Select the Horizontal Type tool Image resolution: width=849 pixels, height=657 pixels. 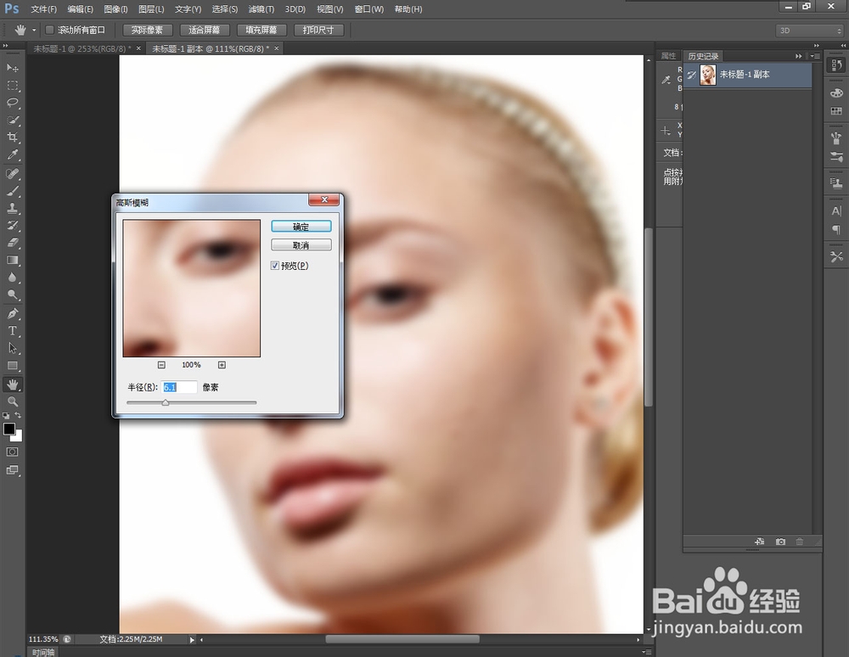(12, 331)
